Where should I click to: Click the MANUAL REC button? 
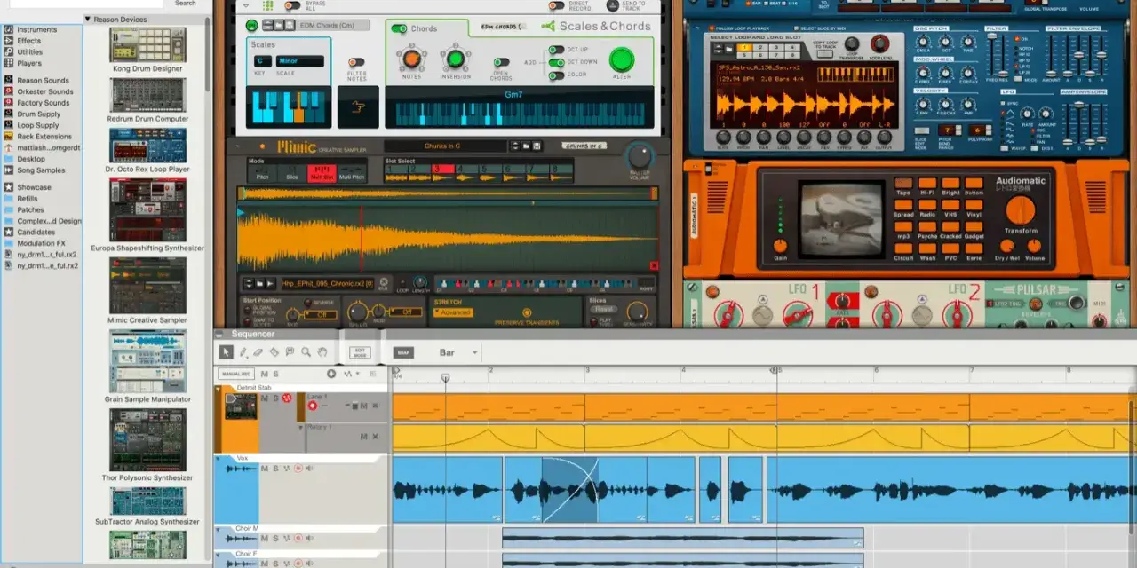pyautogui.click(x=236, y=375)
